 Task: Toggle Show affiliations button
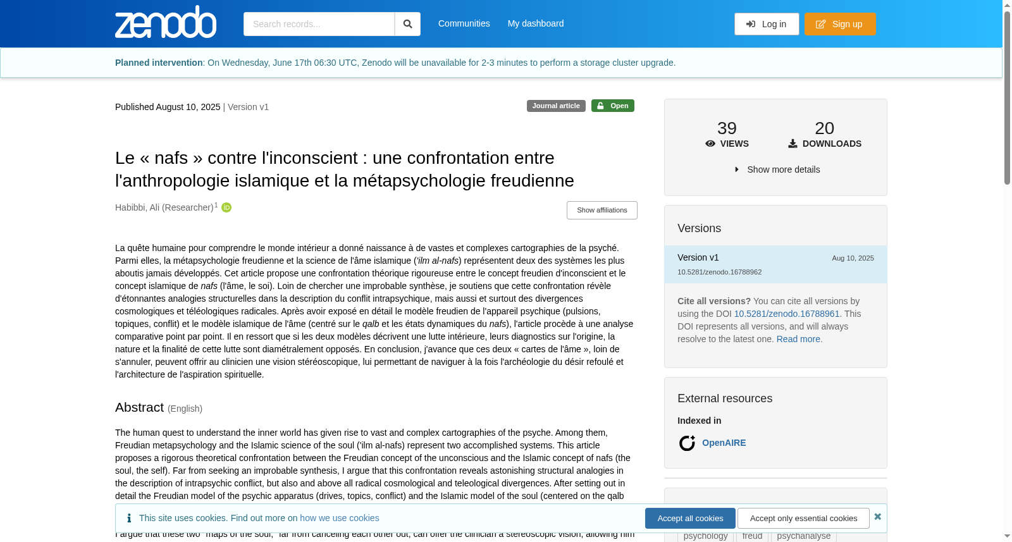point(602,210)
